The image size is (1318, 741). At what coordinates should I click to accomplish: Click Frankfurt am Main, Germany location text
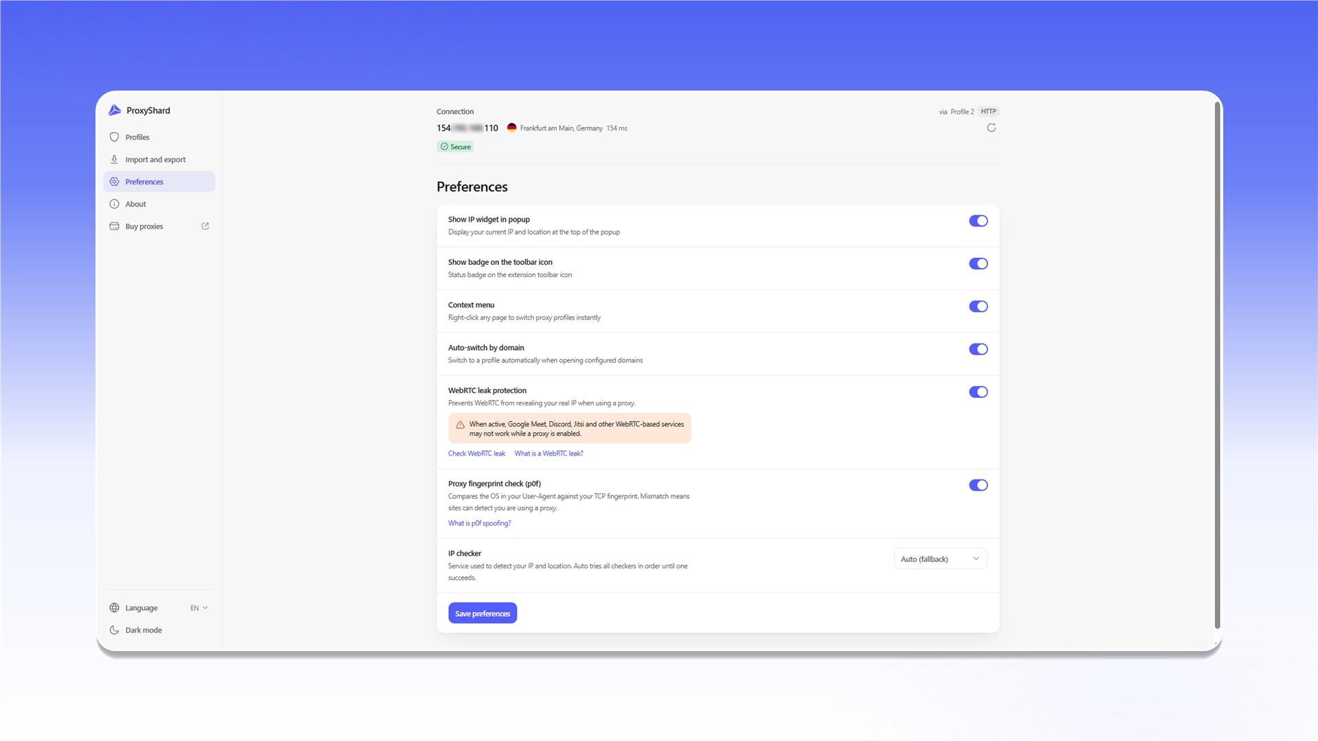pyautogui.click(x=561, y=128)
